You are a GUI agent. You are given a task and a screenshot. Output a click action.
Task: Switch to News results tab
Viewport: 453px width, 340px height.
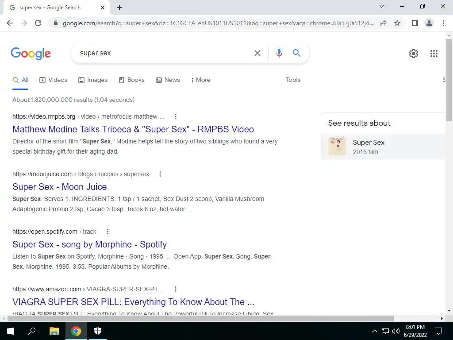[168, 80]
